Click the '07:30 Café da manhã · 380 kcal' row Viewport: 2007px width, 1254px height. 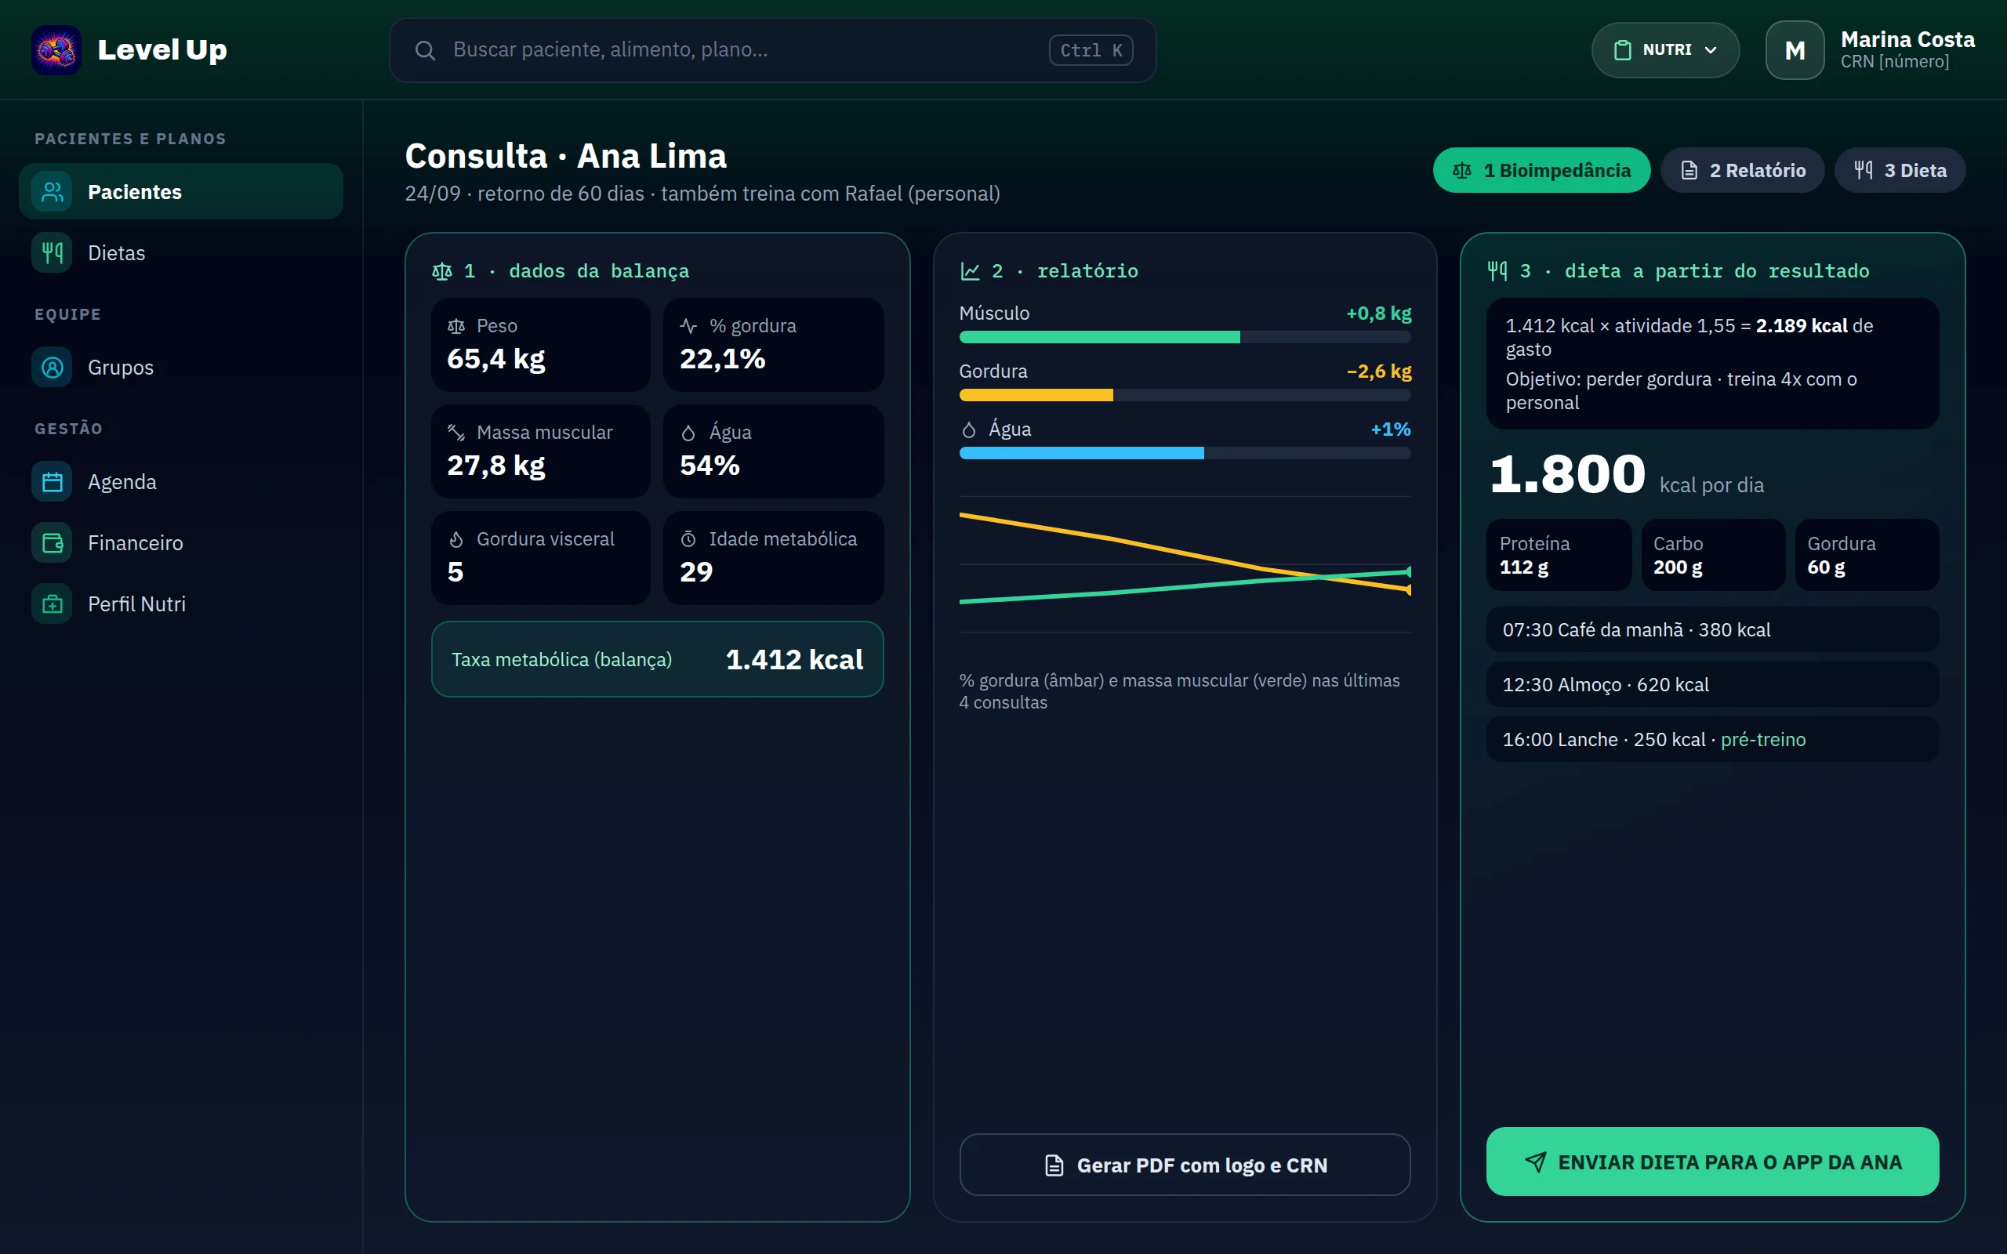click(x=1711, y=629)
